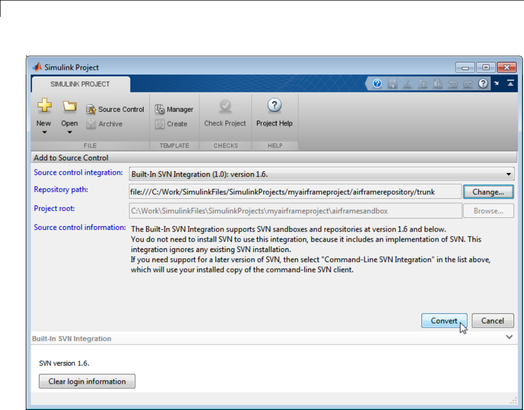Click the Undo arrow icon

[453, 83]
